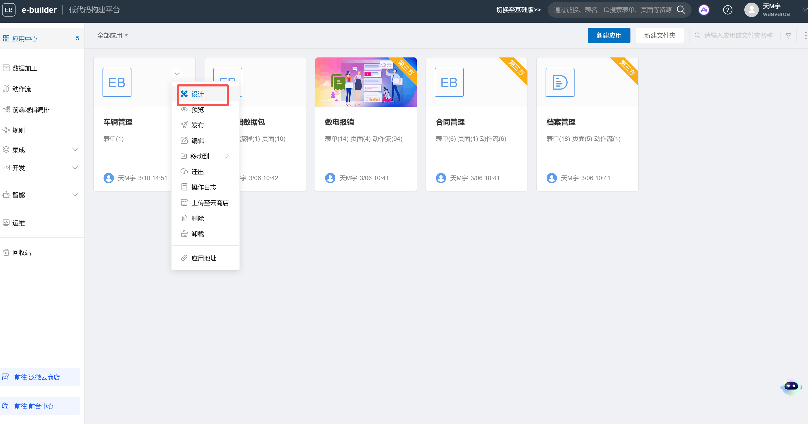Choose 发布 in the context menu
This screenshot has height=424, width=808.
pos(198,125)
